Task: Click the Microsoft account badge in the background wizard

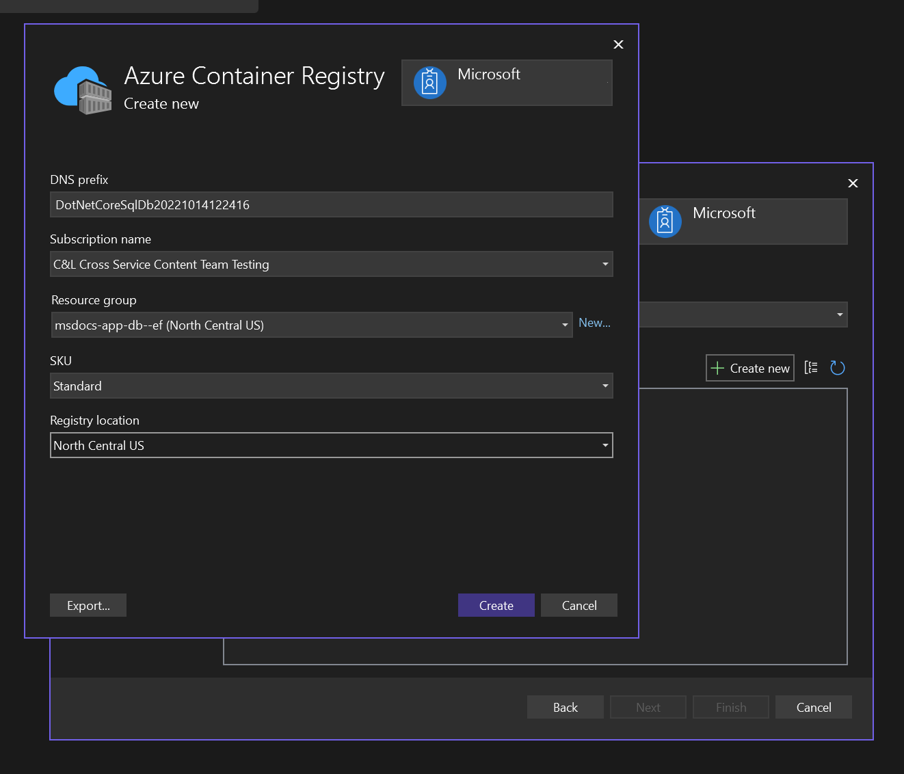Action: (665, 222)
